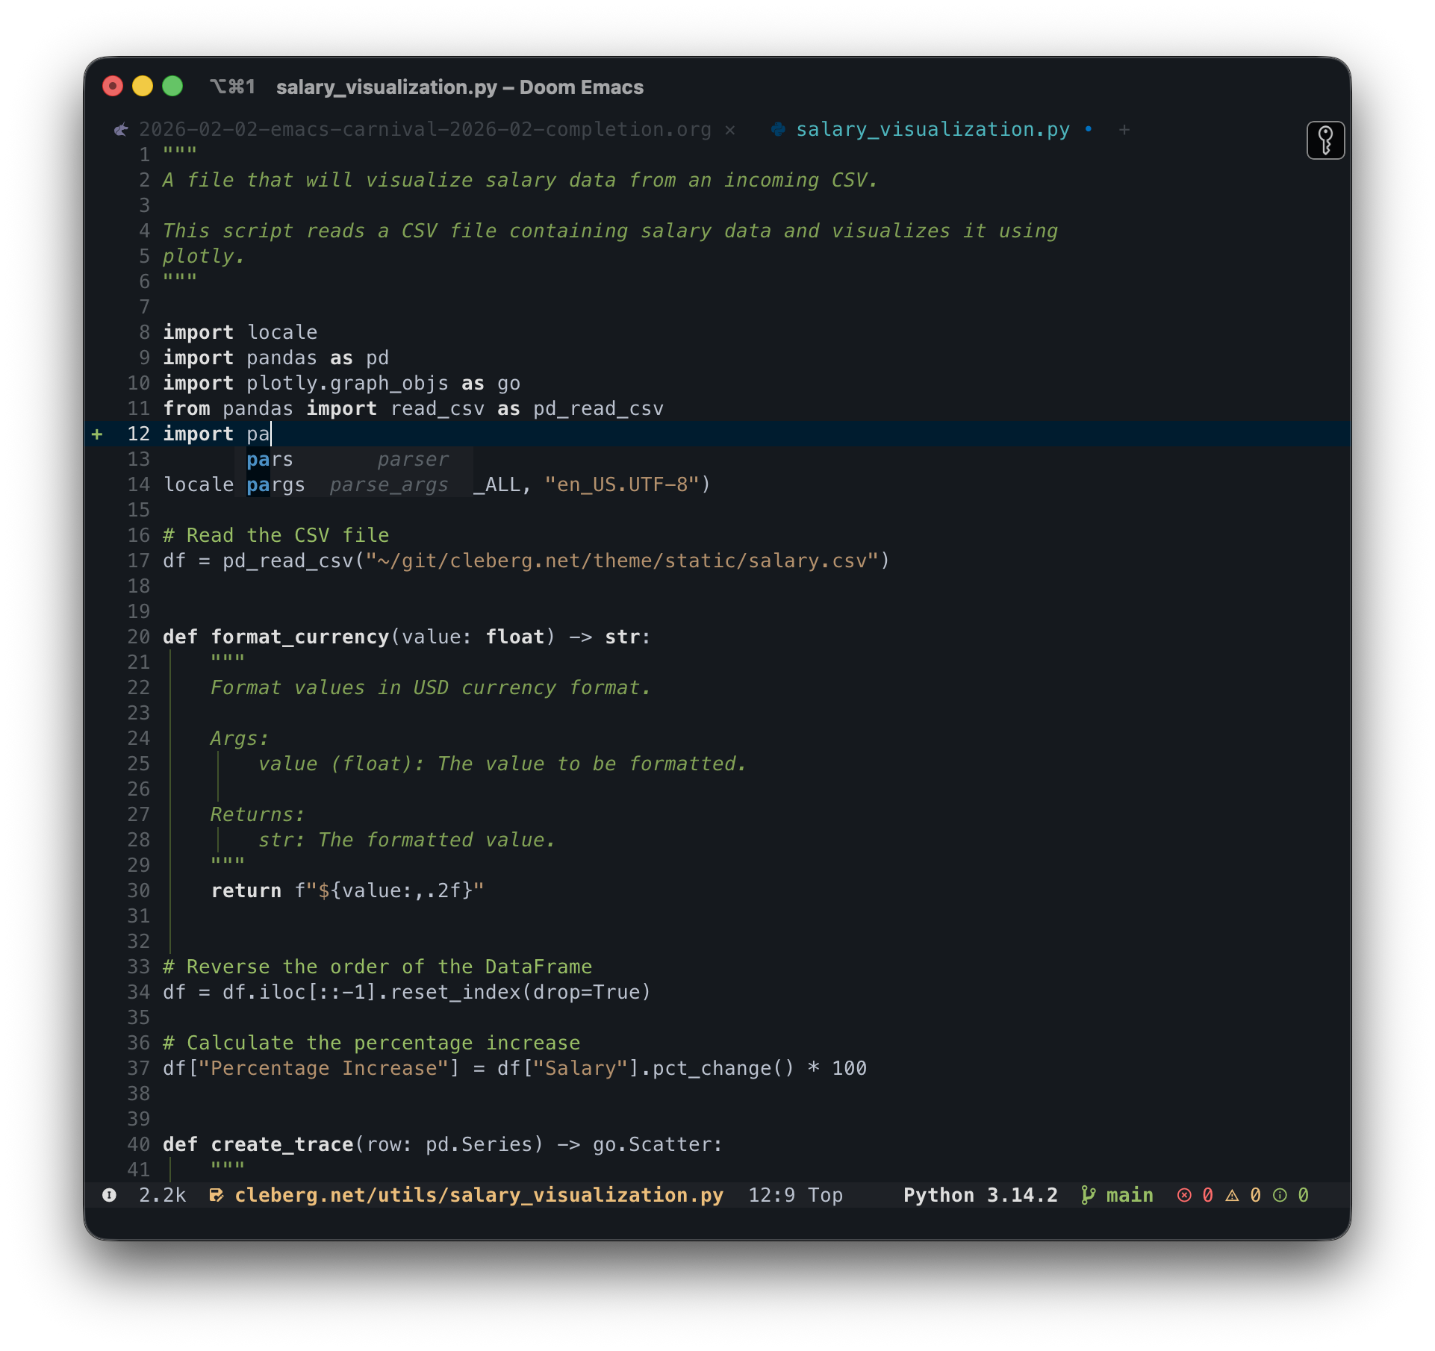Click the git branch icon beside main
Image resolution: width=1435 pixels, height=1351 pixels.
coord(1089,1195)
